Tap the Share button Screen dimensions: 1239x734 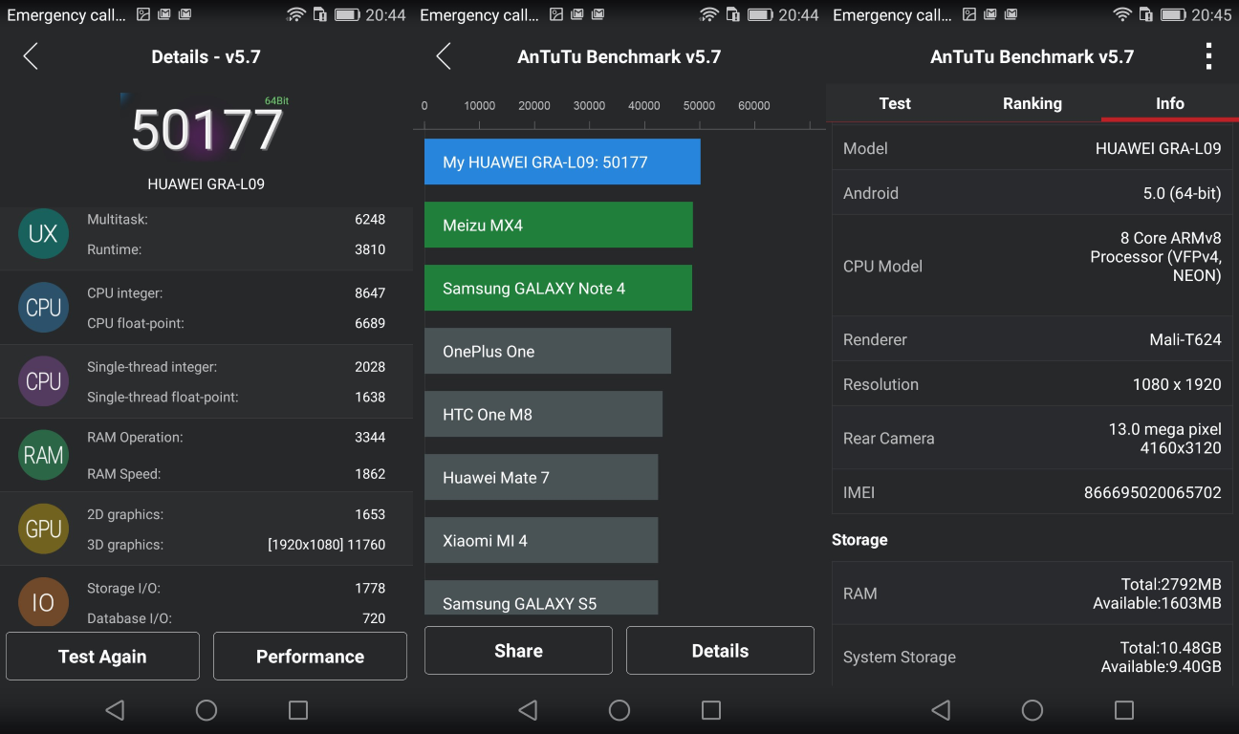coord(518,651)
